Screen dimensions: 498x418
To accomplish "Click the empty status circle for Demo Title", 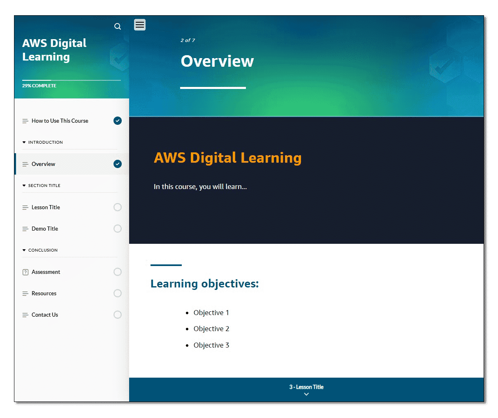I will tap(118, 229).
